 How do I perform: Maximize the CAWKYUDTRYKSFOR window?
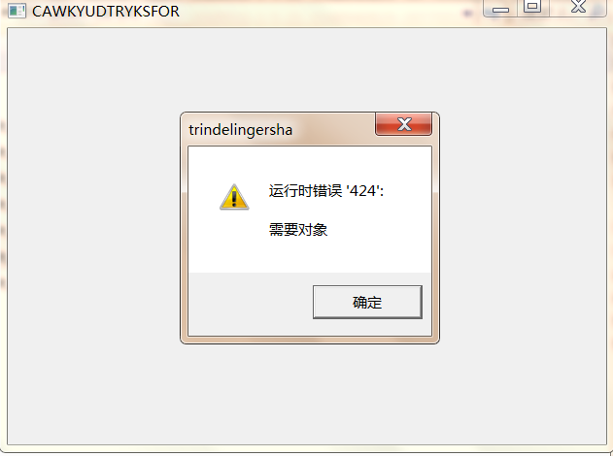(533, 8)
